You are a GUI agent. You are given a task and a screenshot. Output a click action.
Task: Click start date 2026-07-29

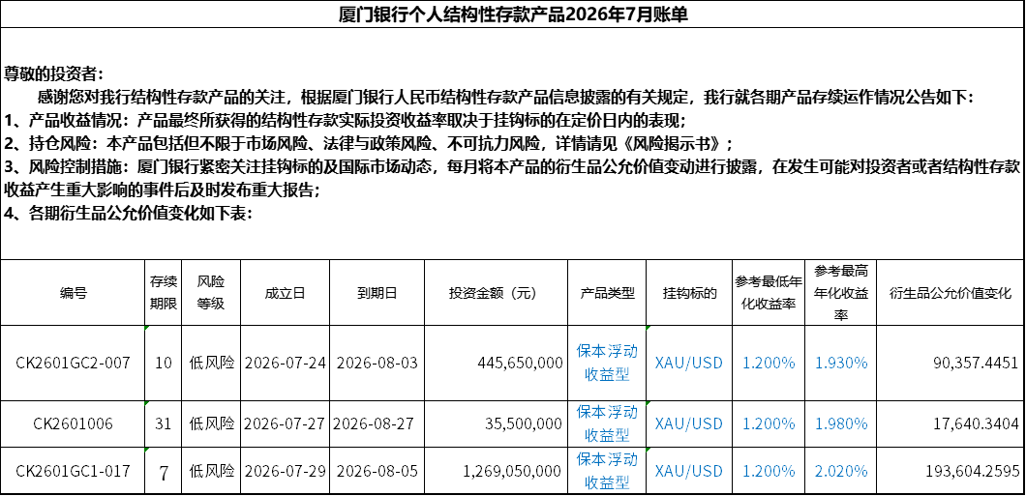(285, 471)
